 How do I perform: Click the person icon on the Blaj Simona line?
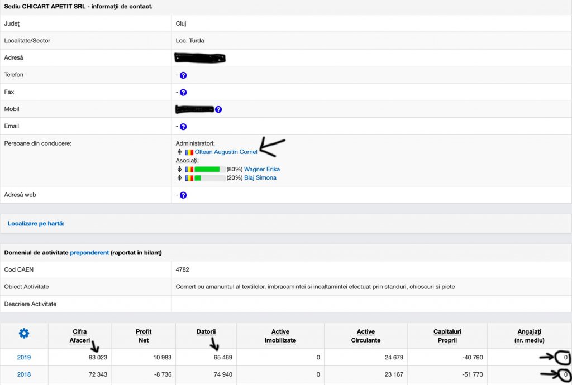(179, 178)
